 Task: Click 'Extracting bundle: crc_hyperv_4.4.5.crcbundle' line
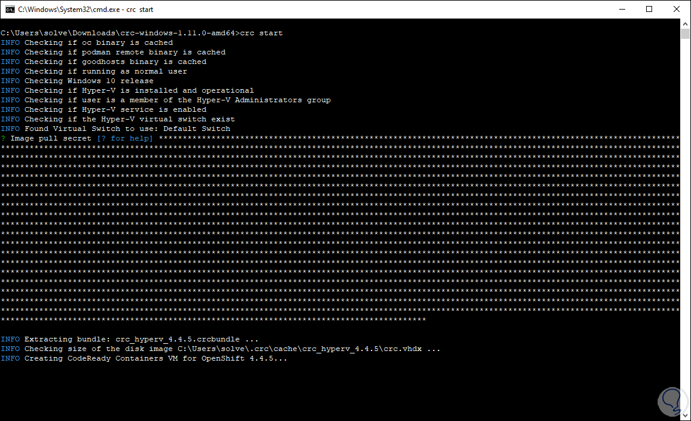coord(130,340)
